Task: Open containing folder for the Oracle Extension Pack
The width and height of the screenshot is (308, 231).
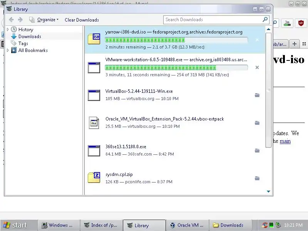Action: pyautogui.click(x=257, y=123)
